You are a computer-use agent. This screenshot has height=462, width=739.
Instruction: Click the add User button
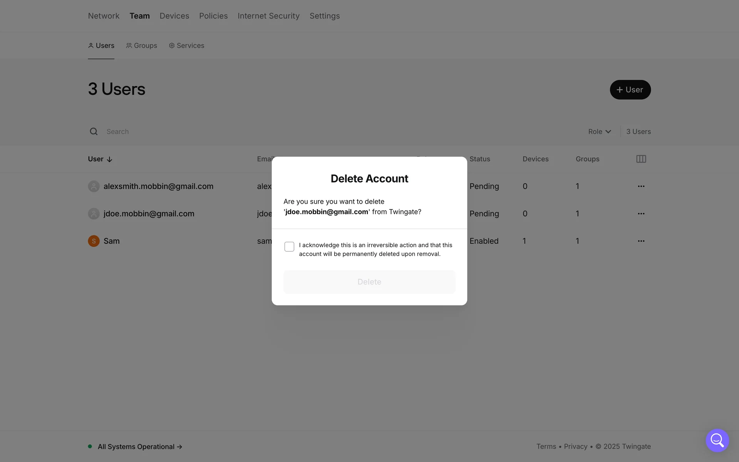coord(630,90)
